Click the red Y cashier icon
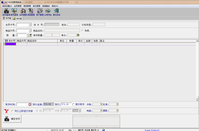Screen dimensions: 199x131 [x=6, y=111]
